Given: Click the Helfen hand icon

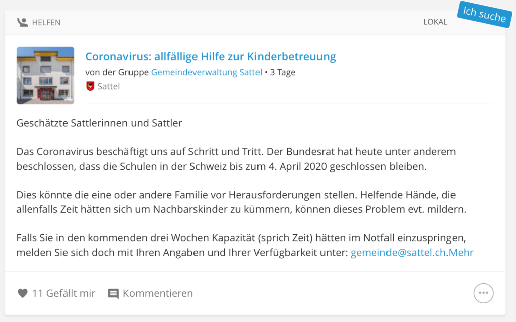Looking at the screenshot, I should click(22, 22).
